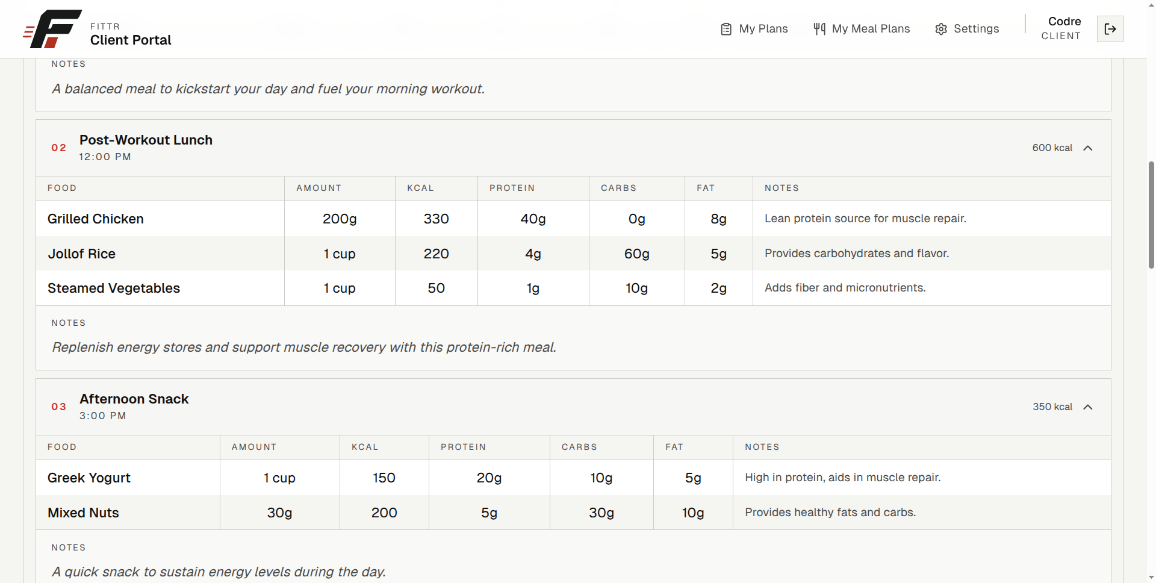Click the note 'Adds fiber and micronutrients.'

845,288
